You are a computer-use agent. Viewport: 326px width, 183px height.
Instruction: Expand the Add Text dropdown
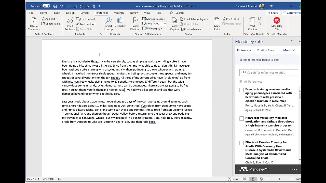(49, 19)
